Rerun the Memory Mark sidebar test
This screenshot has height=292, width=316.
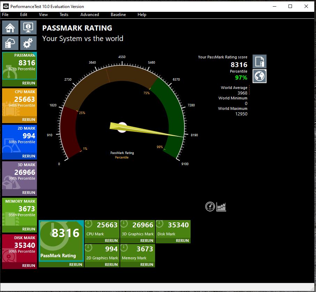(x=29, y=229)
